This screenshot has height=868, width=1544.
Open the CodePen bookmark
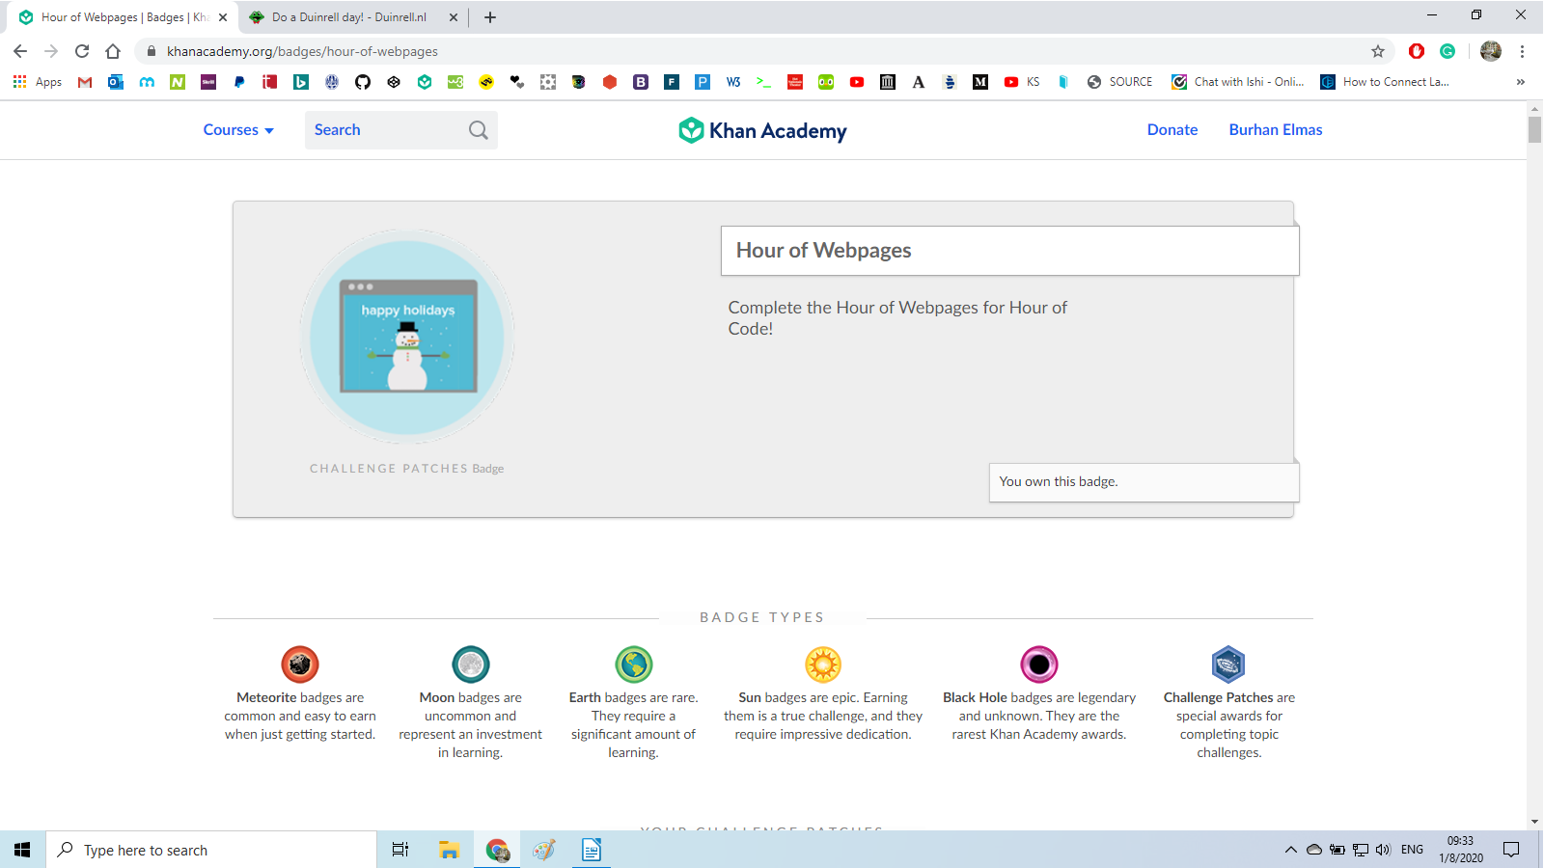[x=394, y=82]
